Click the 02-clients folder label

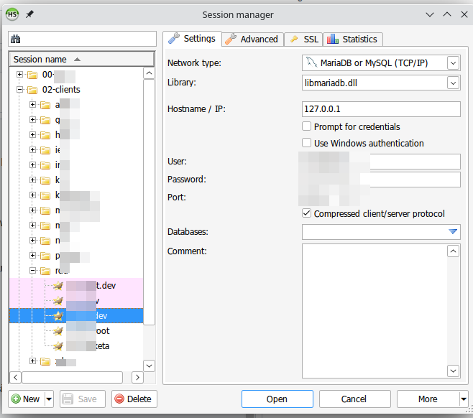61,90
